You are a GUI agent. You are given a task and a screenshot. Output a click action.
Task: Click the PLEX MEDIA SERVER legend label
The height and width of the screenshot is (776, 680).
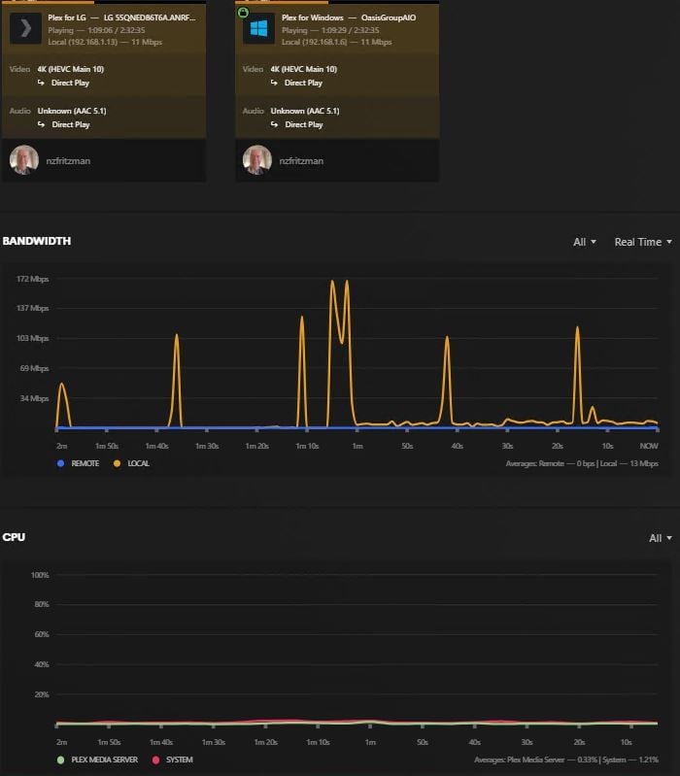104,759
